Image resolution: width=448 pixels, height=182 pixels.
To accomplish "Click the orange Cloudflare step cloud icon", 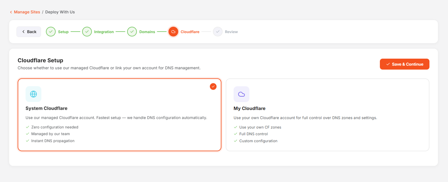I will click(x=173, y=32).
